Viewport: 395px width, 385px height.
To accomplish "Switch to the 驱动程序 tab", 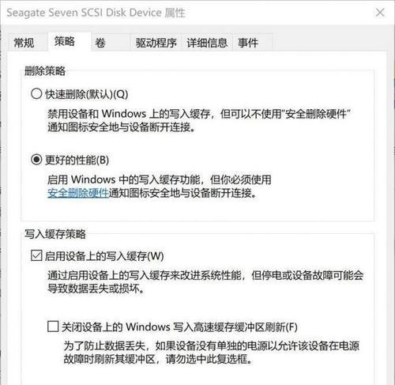I will tap(156, 43).
